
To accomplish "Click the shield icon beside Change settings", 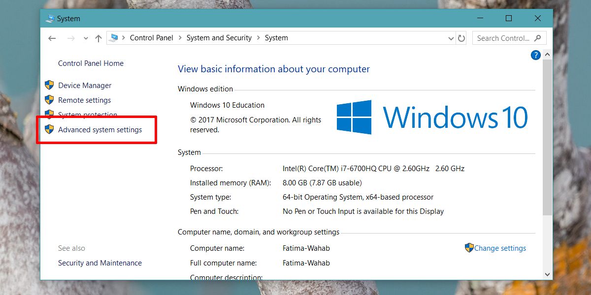I will pyautogui.click(x=469, y=248).
